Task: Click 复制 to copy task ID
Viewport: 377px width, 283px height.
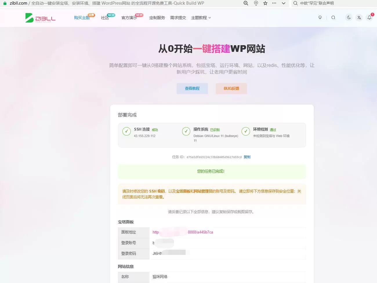Action: tap(247, 157)
